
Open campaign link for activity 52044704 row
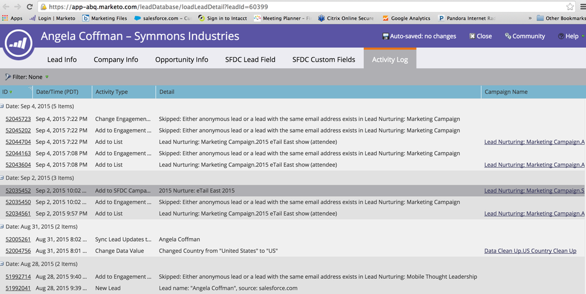[534, 142]
